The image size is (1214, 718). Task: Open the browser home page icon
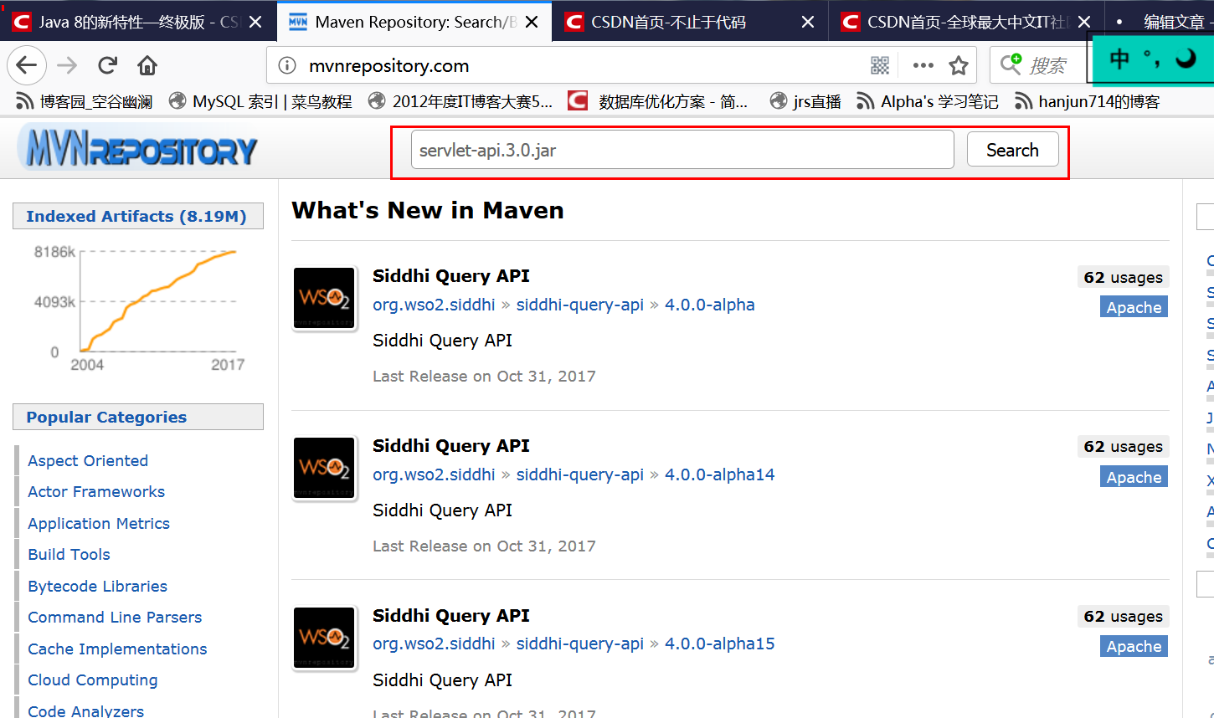tap(147, 65)
